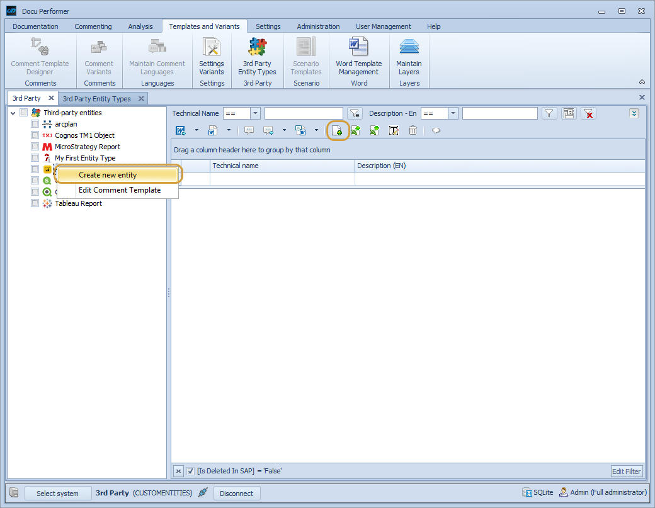Click the delete trash icon in the toolbar
655x508 pixels.
coord(413,130)
